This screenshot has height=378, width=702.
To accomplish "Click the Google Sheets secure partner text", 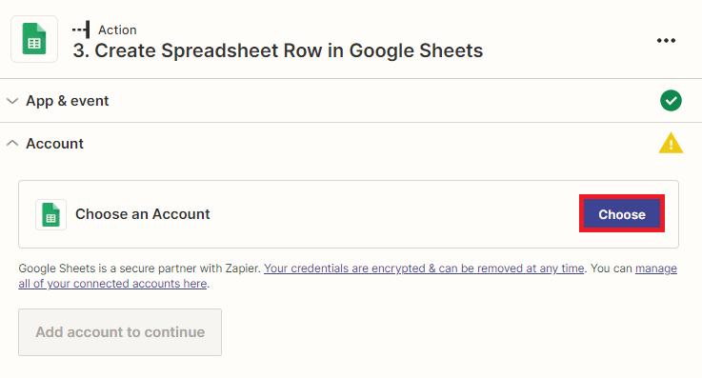I will tap(139, 269).
